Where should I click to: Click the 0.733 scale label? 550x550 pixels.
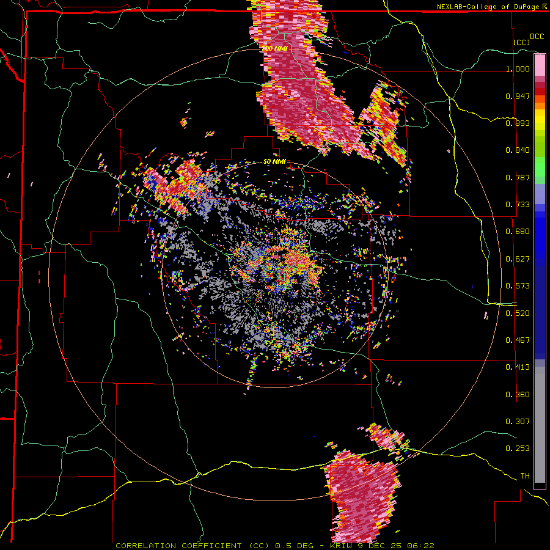(x=518, y=205)
